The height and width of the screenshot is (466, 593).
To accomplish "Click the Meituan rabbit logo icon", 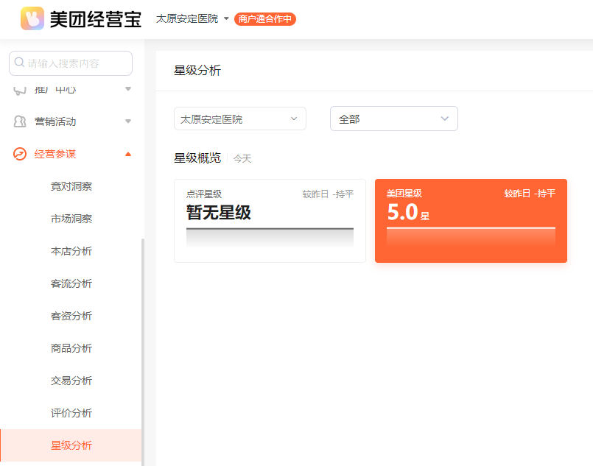I will click(x=32, y=18).
